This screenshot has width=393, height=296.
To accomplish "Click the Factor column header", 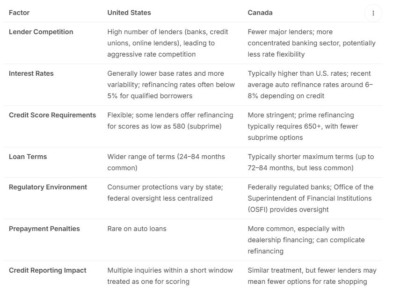I will [x=19, y=13].
